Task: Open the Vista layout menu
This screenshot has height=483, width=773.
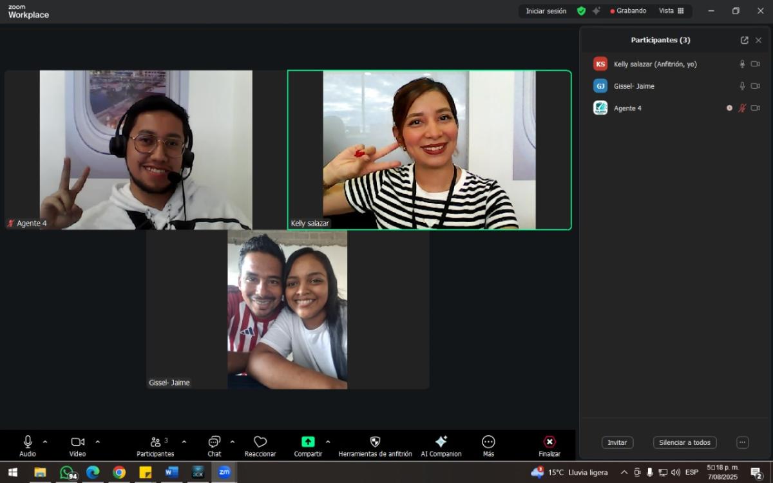Action: [671, 11]
